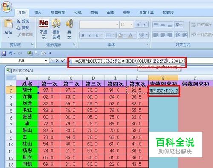Click the borders button
This screenshot has width=213, height=168.
pyautogui.click(x=109, y=35)
